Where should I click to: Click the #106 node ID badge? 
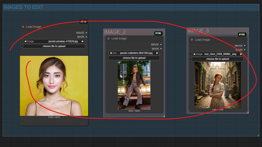[x=158, y=33]
